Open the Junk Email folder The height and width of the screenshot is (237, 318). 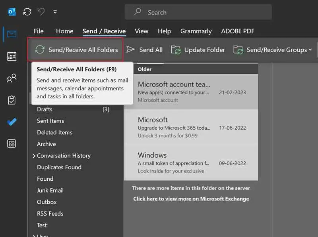point(50,190)
